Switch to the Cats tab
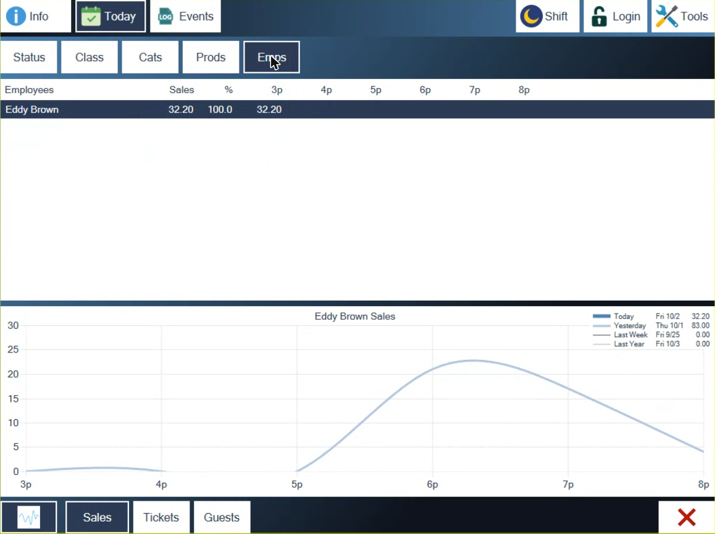Viewport: 715px width, 534px height. point(150,57)
